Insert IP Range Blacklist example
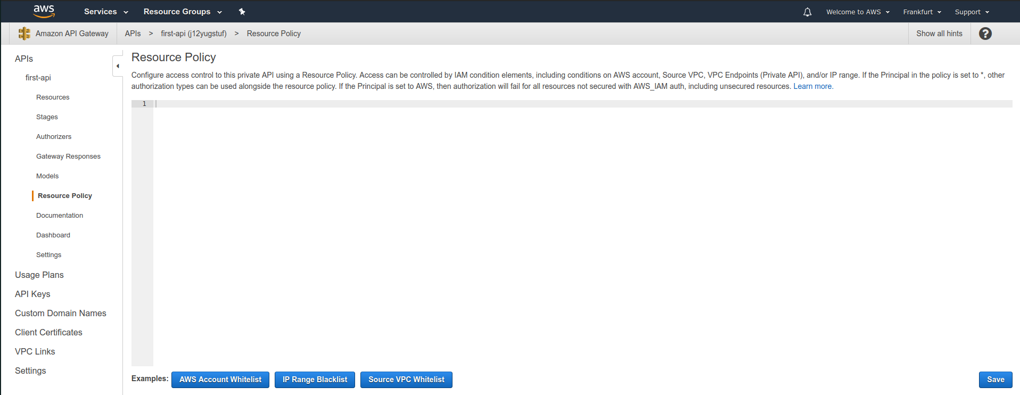 pos(315,380)
